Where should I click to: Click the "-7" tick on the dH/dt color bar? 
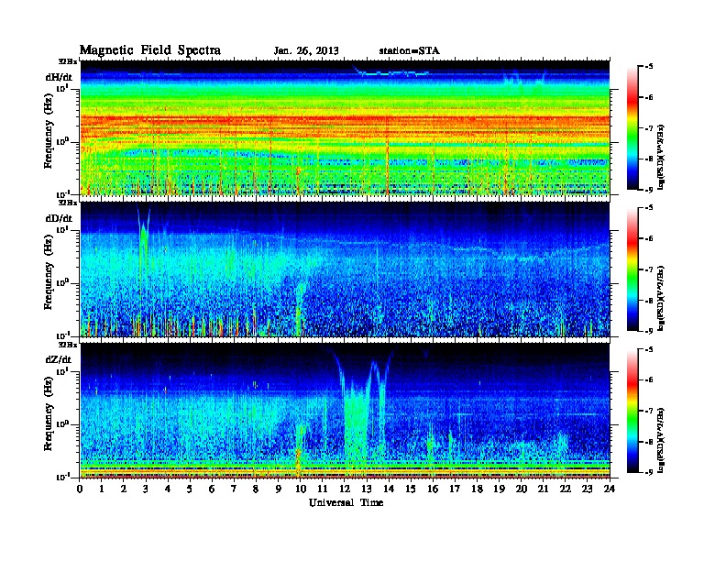pyautogui.click(x=649, y=128)
